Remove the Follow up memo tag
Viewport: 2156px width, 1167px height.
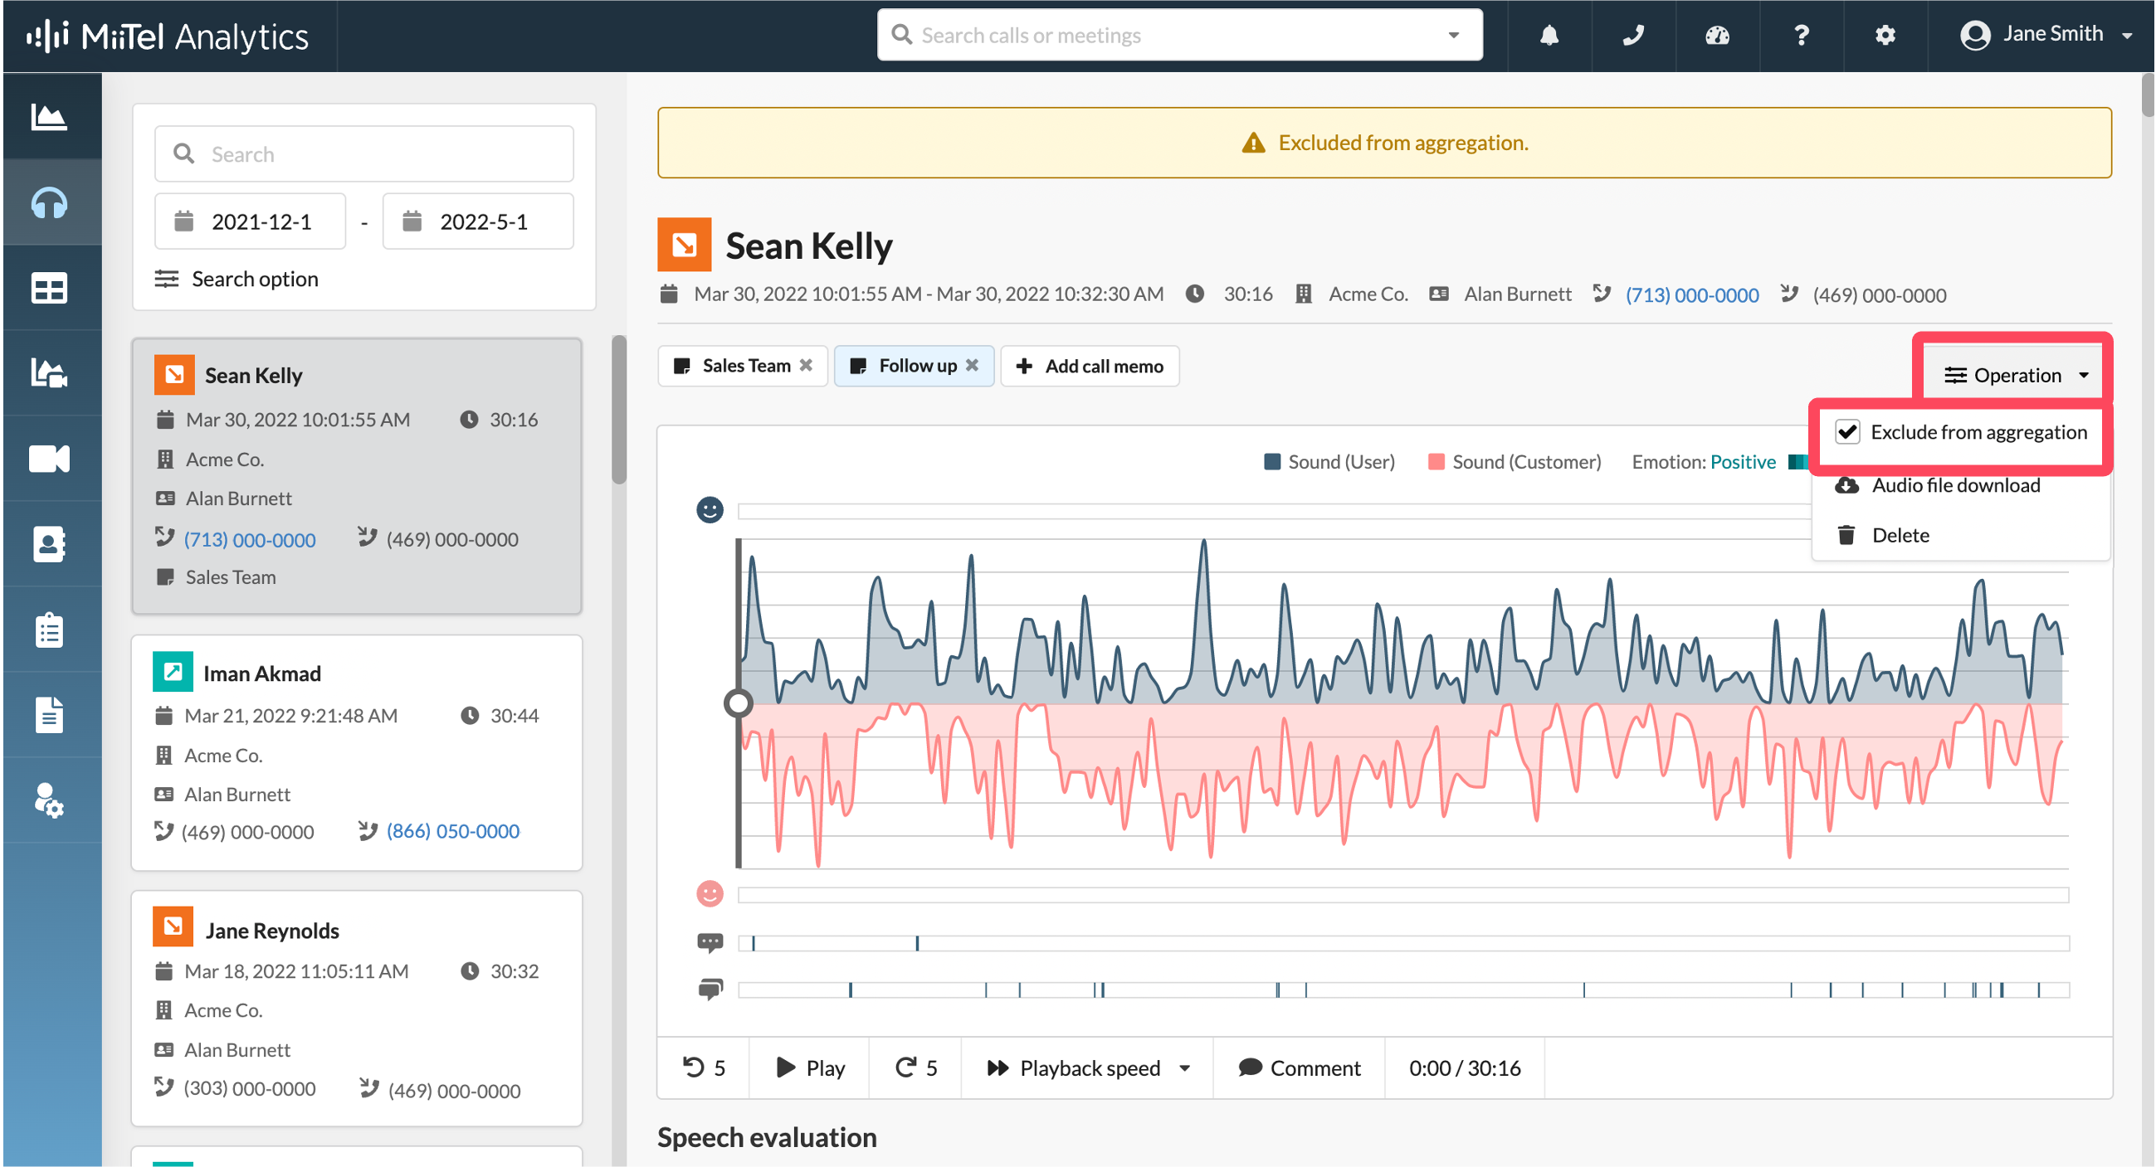972,366
